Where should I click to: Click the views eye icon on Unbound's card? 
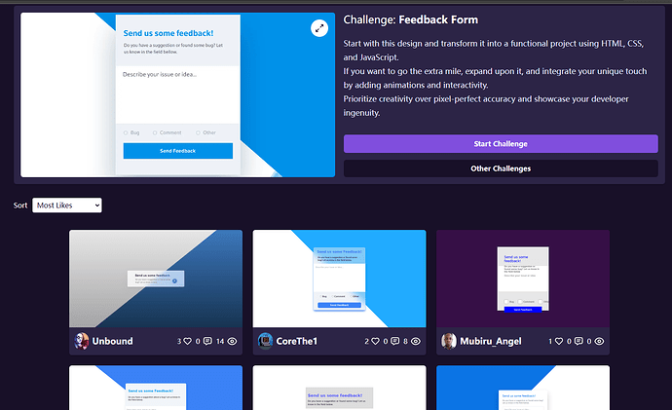coord(232,342)
